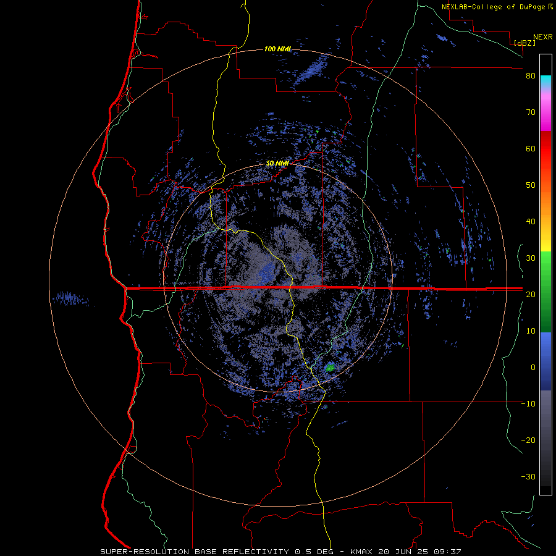Image resolution: width=556 pixels, height=556 pixels.
Task: Click the 40 value on dBZ scale
Action: point(531,222)
